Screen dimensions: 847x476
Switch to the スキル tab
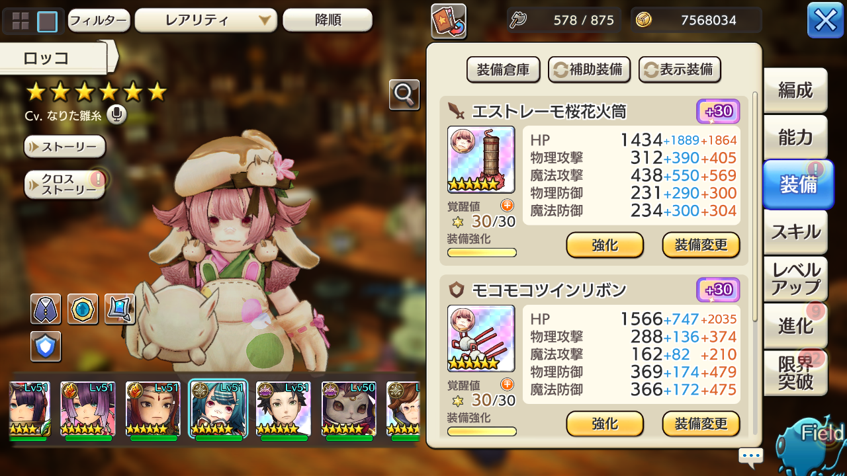pyautogui.click(x=795, y=232)
